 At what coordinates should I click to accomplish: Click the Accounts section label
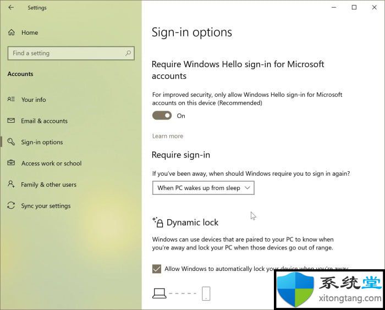[x=20, y=74]
